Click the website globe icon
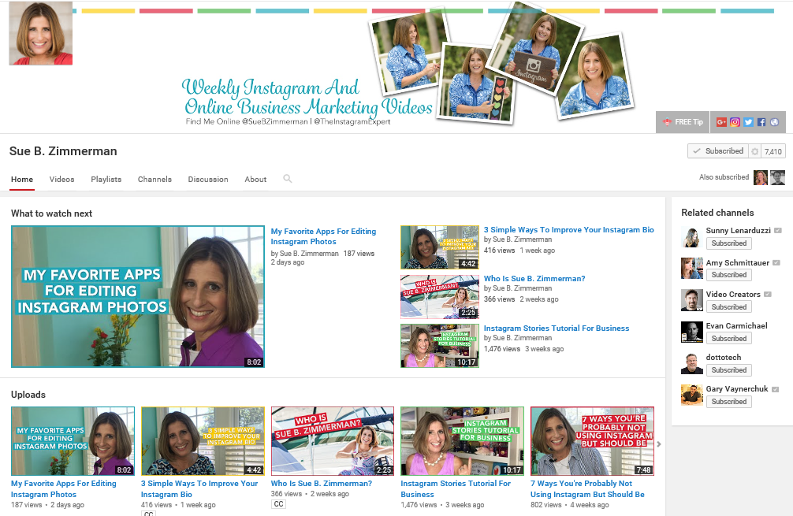 pyautogui.click(x=774, y=122)
